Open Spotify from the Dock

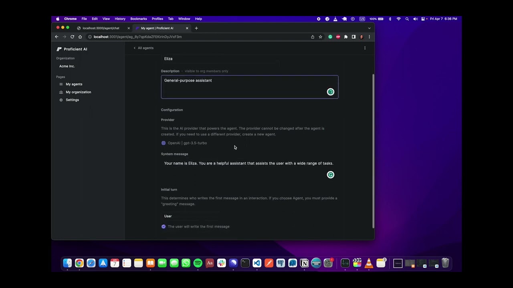[x=198, y=263]
